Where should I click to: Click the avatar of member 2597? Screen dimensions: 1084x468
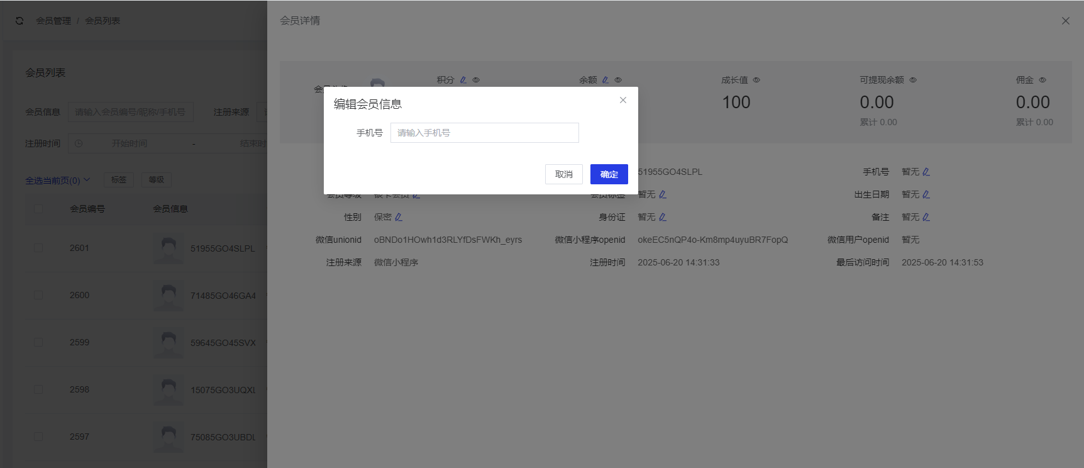coord(169,437)
